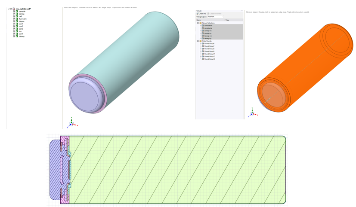Click the group icon beside canside-trg
Viewport: 356px width, 207px height.
coord(203,28)
